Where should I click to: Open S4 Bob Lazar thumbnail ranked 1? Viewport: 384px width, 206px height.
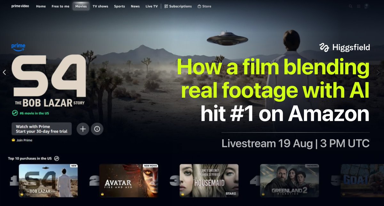pyautogui.click(x=48, y=180)
